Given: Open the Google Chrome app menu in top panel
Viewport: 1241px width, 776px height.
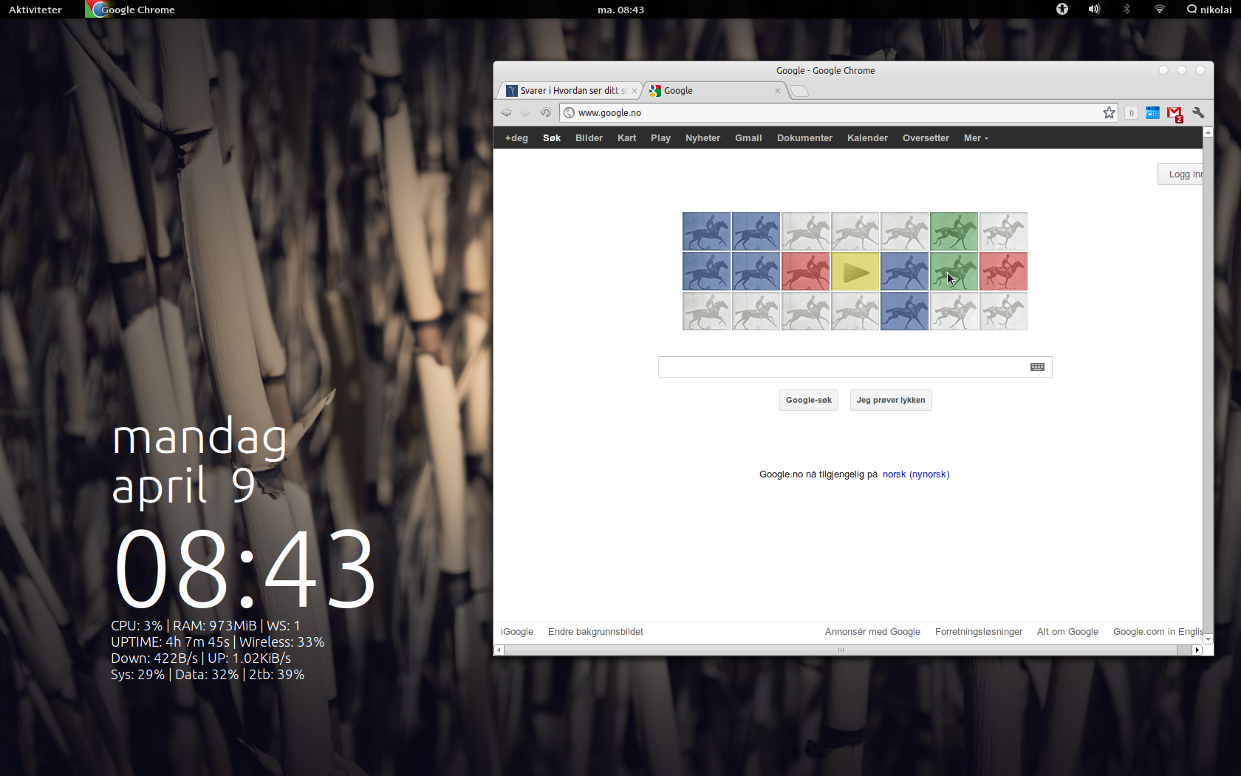Looking at the screenshot, I should pos(131,10).
